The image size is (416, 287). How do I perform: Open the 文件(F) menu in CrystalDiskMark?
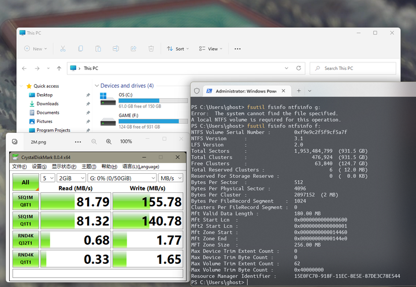pyautogui.click(x=20, y=166)
